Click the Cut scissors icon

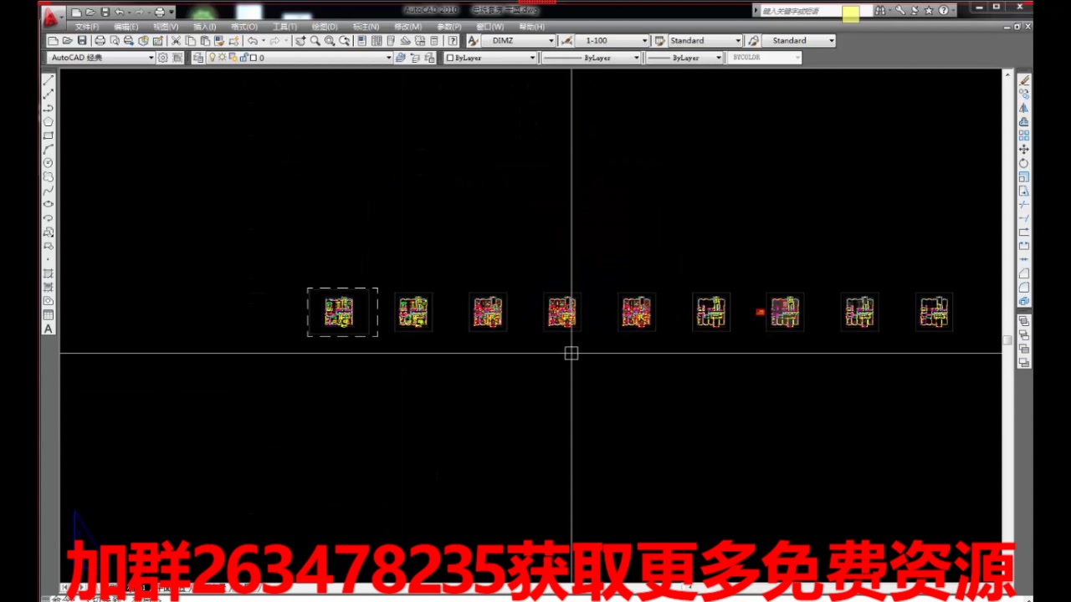176,40
